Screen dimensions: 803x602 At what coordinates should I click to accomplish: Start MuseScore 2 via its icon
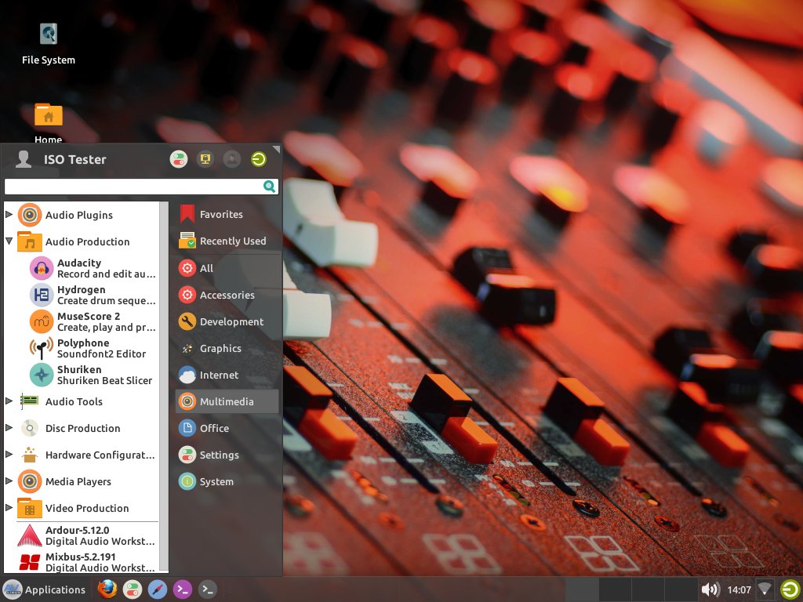pos(42,321)
